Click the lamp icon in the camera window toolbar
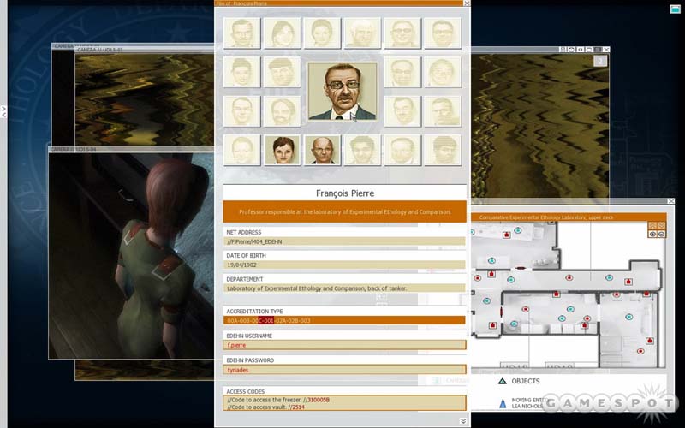The image size is (685, 428). point(563,50)
